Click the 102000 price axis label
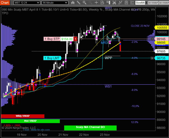169x138 pixels. pyautogui.click(x=162, y=16)
